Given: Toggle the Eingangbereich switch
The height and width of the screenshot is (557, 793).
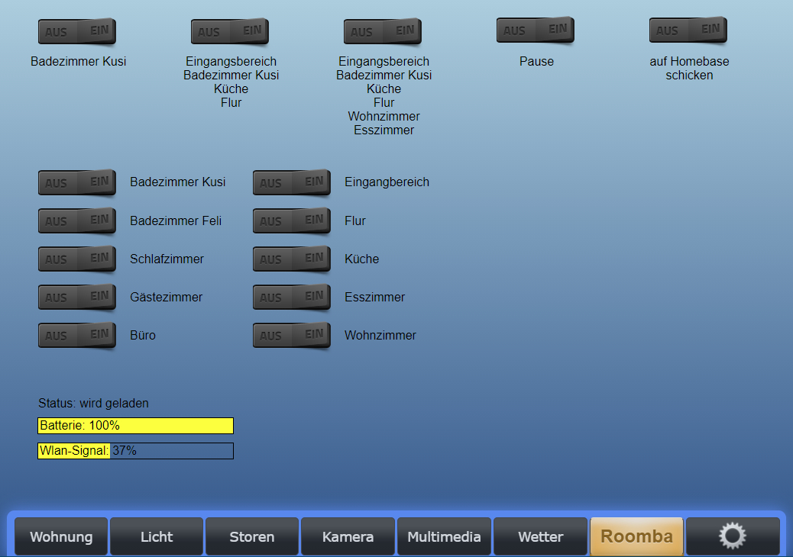Looking at the screenshot, I should pos(292,182).
